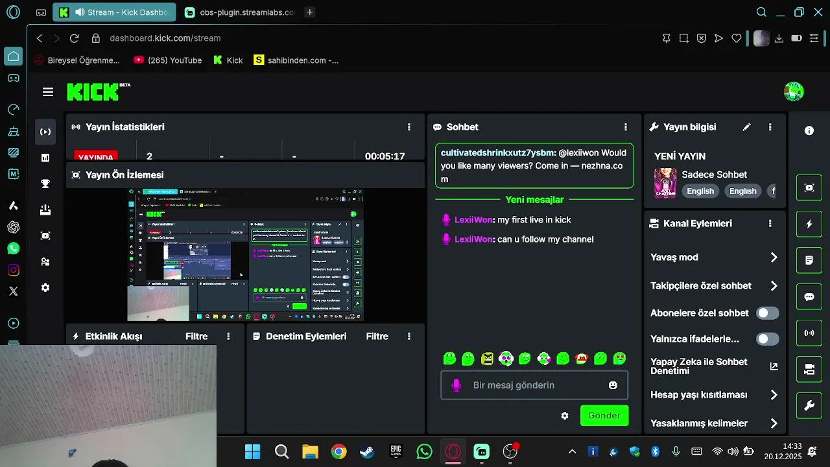Click the green Gönder button
Screen dimensions: 830x467
click(604, 416)
